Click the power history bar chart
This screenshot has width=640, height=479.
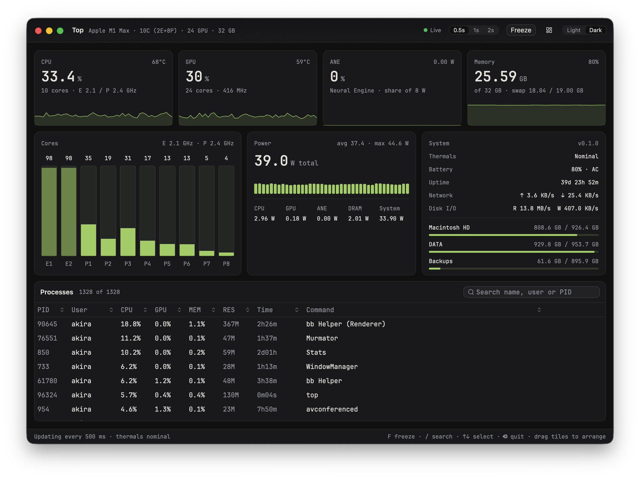click(331, 189)
